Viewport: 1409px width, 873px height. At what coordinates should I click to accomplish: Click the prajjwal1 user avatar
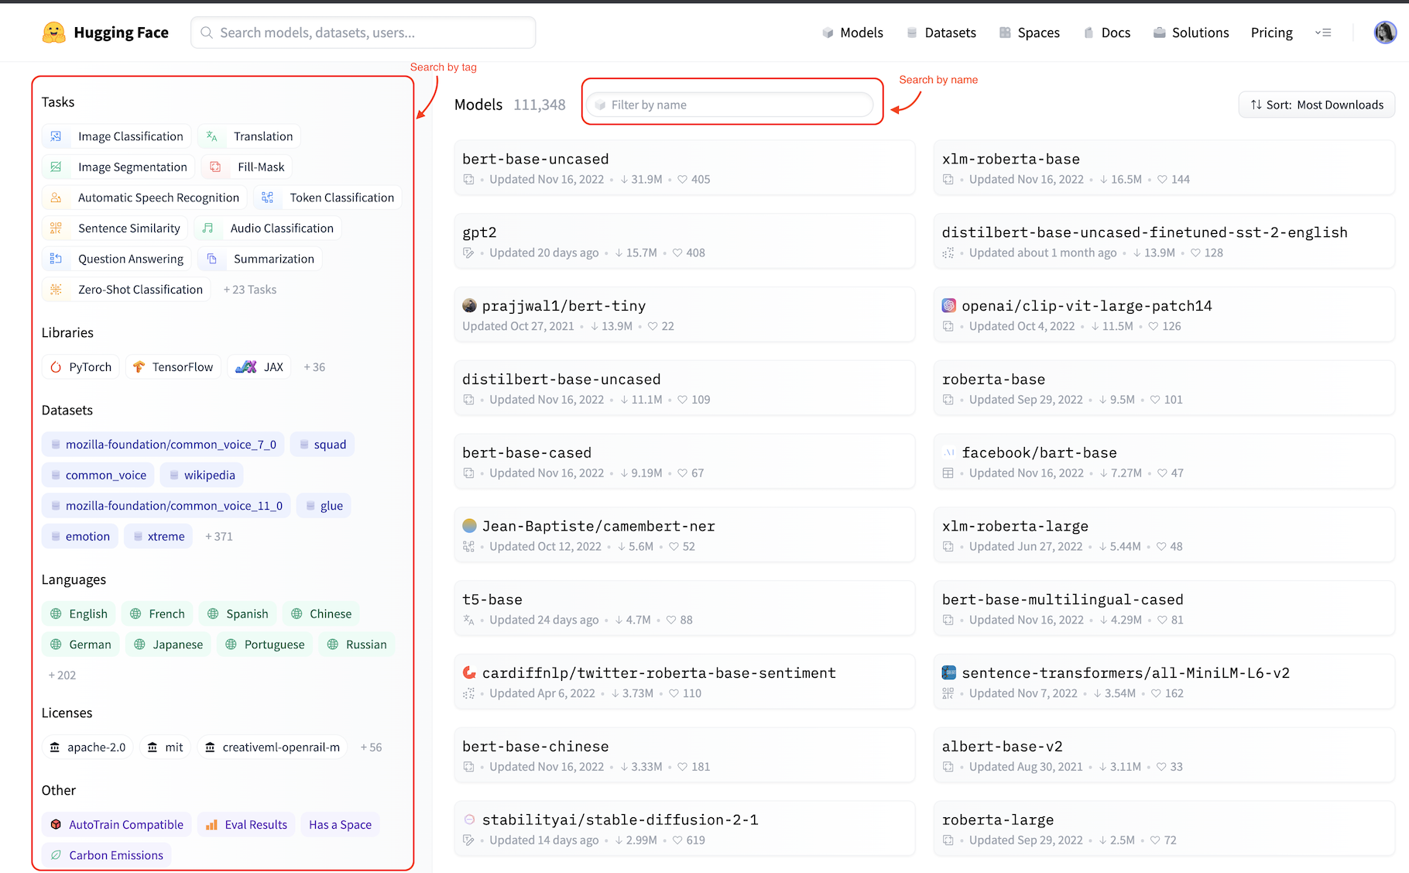point(469,305)
